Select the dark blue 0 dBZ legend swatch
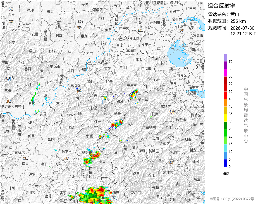The width and height of the screenshot is (258, 204). coord(225,163)
